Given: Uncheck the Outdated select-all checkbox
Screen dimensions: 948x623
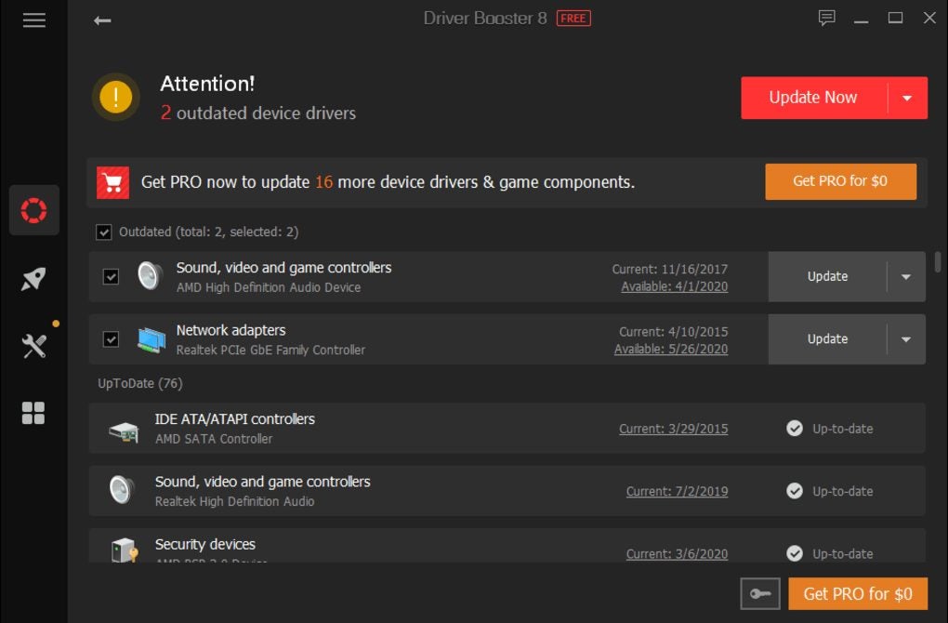Looking at the screenshot, I should coord(102,232).
